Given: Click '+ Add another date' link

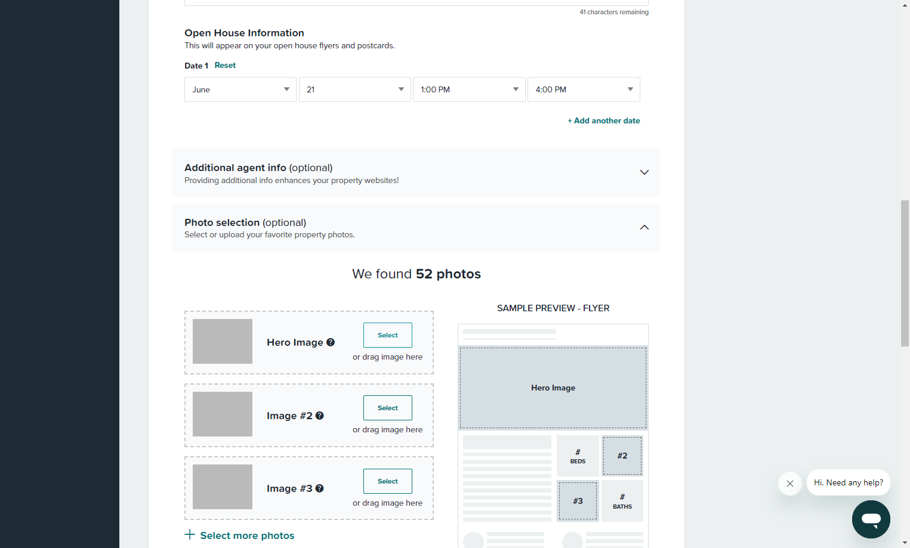Looking at the screenshot, I should pyautogui.click(x=604, y=120).
